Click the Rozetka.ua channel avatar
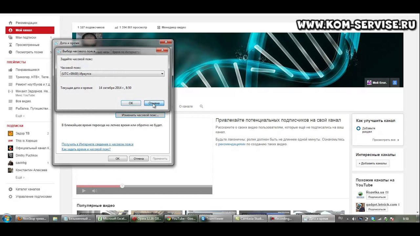Image resolution: width=420 pixels, height=236 pixels. pyautogui.click(x=360, y=195)
